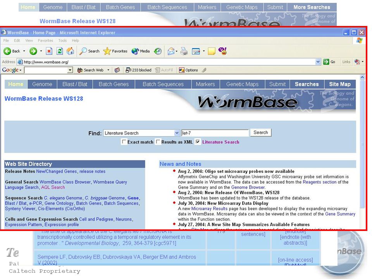The image size is (372, 279).
Task: Open the Help menu
Action: coord(76,41)
